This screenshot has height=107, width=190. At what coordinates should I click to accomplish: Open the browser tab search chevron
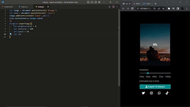click(x=167, y=2)
